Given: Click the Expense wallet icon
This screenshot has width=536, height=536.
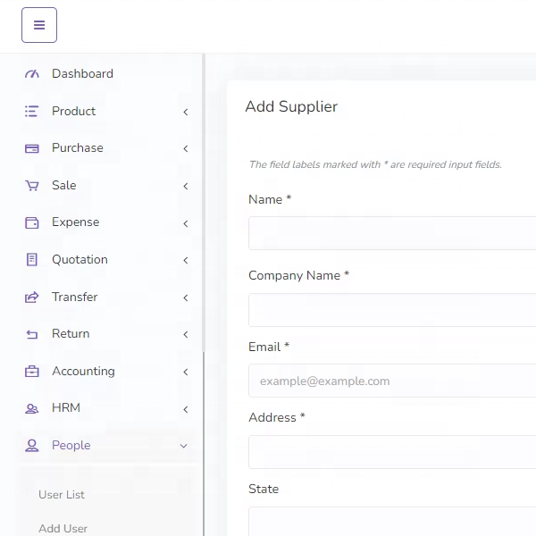Looking at the screenshot, I should pos(32,222).
